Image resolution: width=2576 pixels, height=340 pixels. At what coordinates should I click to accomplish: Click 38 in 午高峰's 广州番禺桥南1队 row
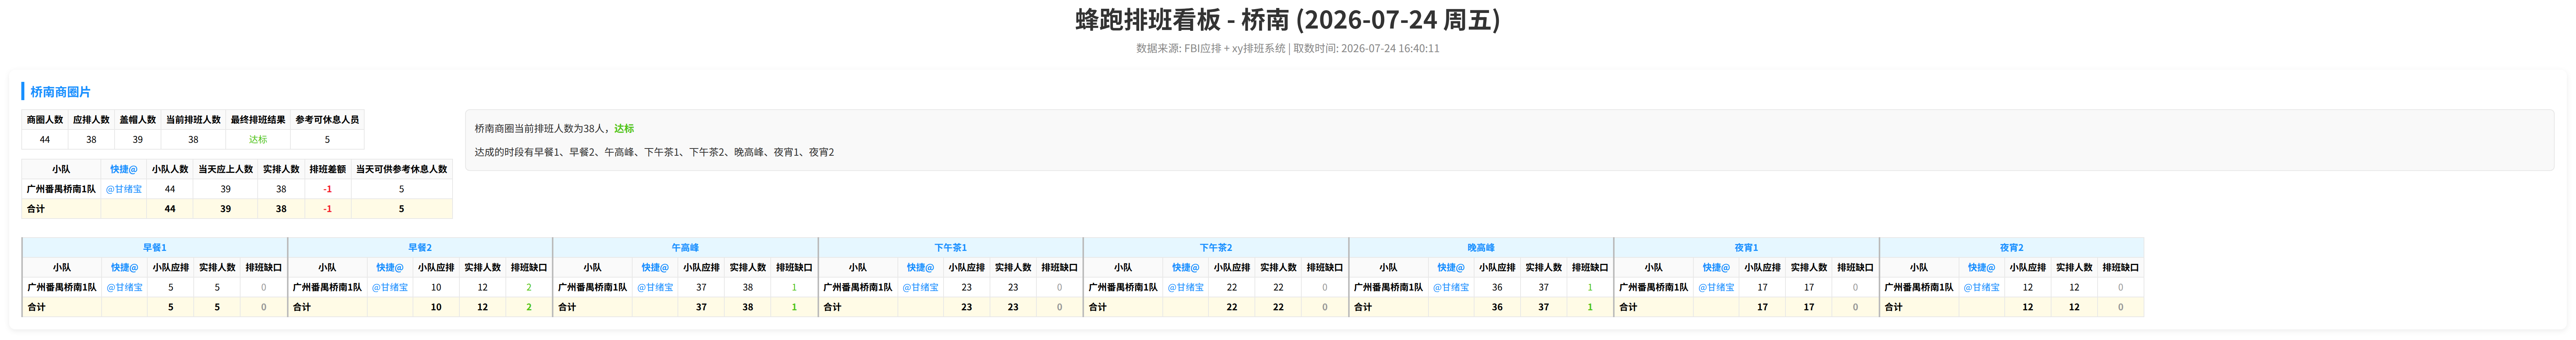click(x=748, y=287)
